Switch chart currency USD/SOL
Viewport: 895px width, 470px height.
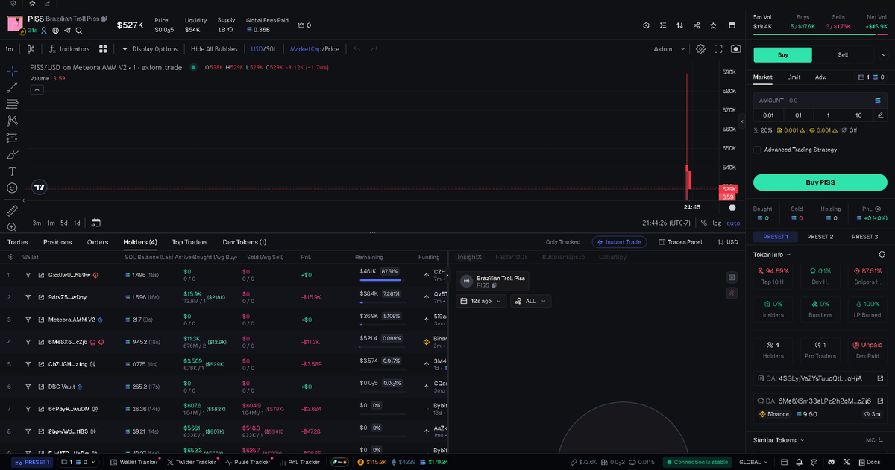tap(263, 49)
